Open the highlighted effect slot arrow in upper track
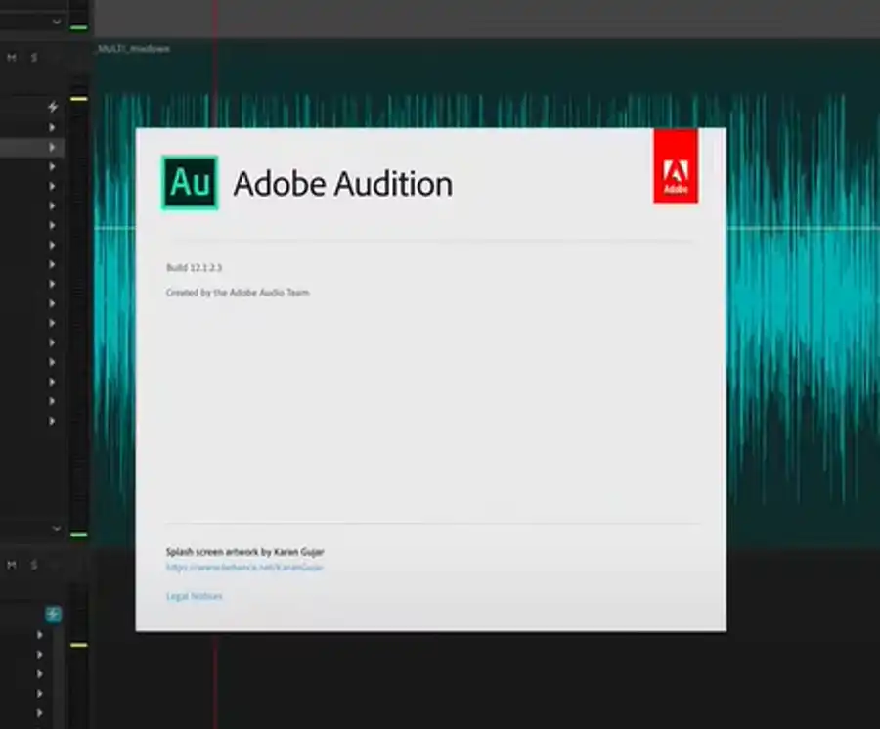 [x=52, y=147]
